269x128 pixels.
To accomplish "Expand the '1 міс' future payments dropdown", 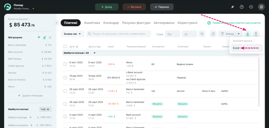I will [x=45, y=109].
